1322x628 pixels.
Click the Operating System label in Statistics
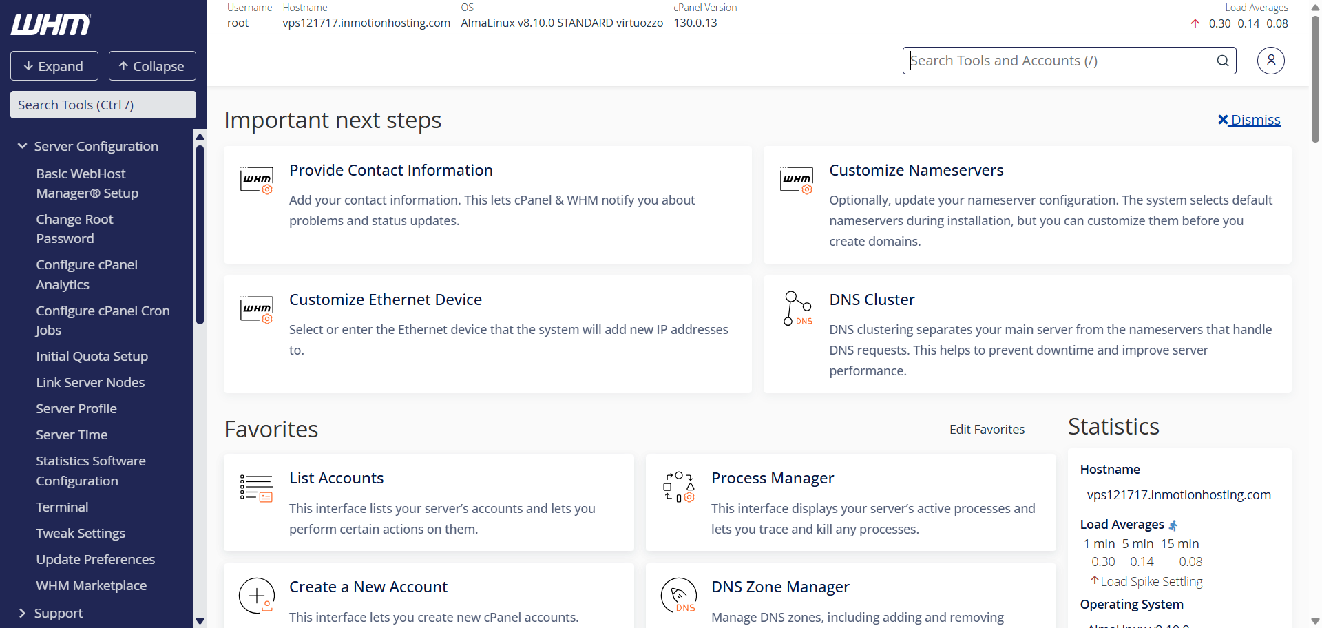(x=1131, y=604)
